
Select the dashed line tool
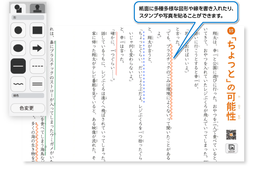tap(37, 66)
